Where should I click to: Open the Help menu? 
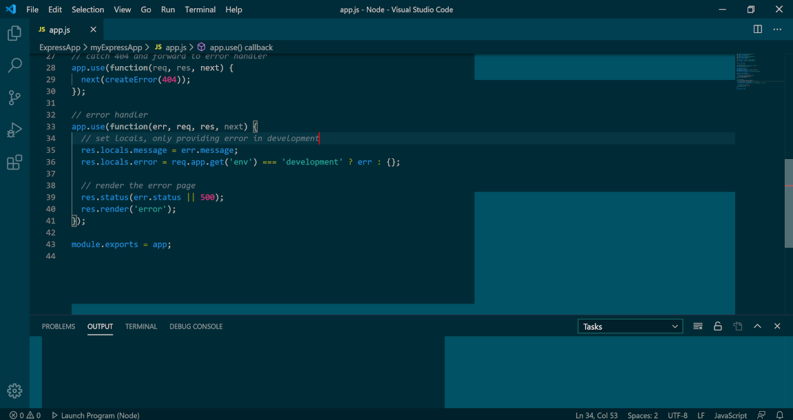coord(233,10)
